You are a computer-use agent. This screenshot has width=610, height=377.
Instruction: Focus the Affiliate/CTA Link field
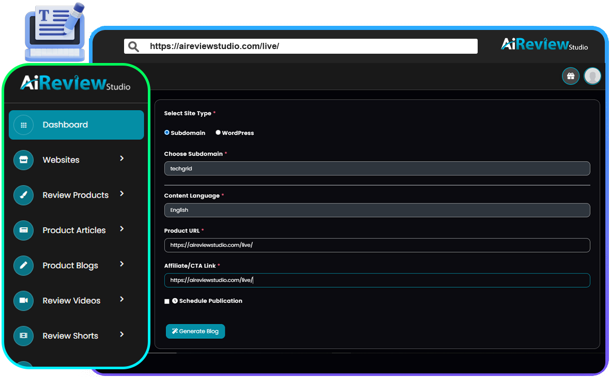pos(377,280)
